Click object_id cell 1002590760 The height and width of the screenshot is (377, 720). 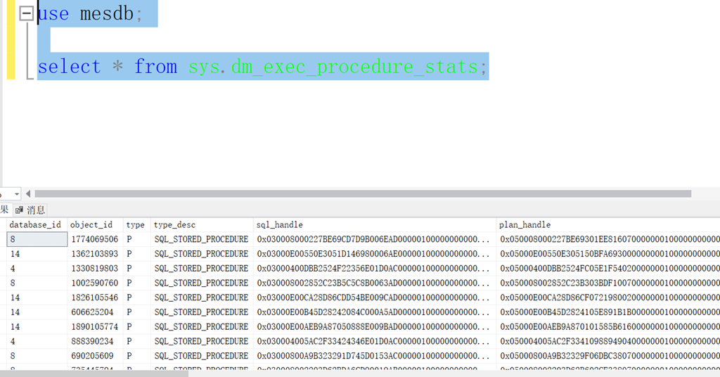pos(95,283)
